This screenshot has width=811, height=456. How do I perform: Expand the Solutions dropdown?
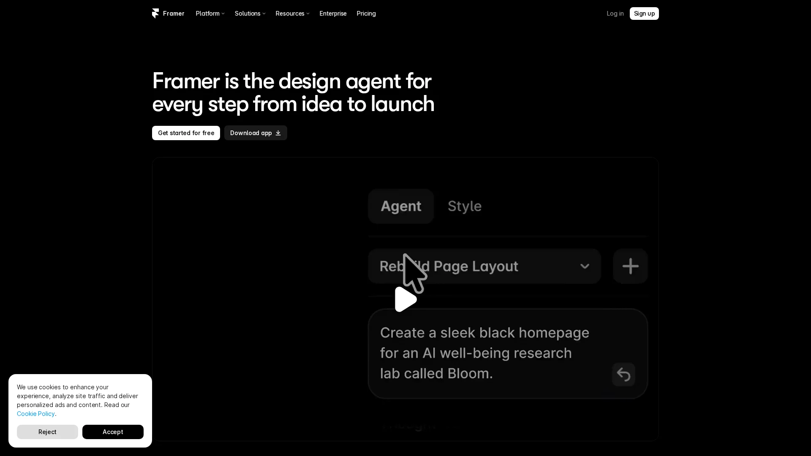[250, 14]
